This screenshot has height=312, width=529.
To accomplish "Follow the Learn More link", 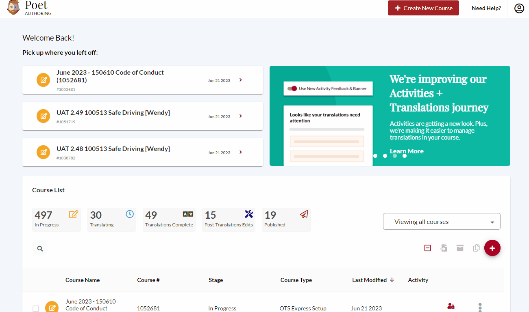I will tap(406, 151).
